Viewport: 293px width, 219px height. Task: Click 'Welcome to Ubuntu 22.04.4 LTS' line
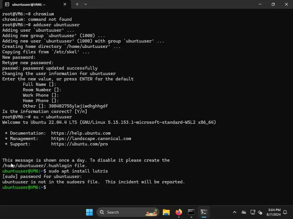tap(109, 122)
